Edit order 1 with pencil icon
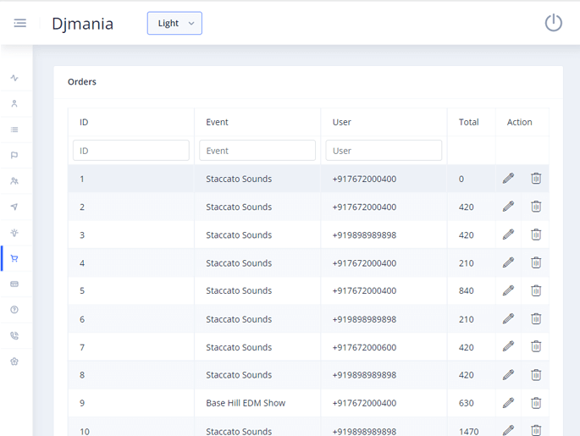This screenshot has width=580, height=436. tap(508, 179)
